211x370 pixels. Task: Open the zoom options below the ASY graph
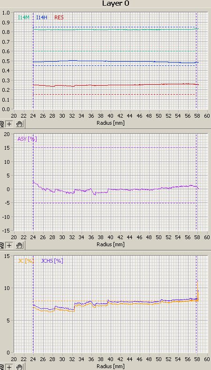coord(2,245)
